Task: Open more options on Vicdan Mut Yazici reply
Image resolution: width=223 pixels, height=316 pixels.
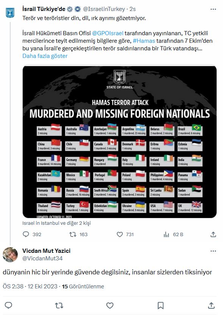Action: pos(213,251)
